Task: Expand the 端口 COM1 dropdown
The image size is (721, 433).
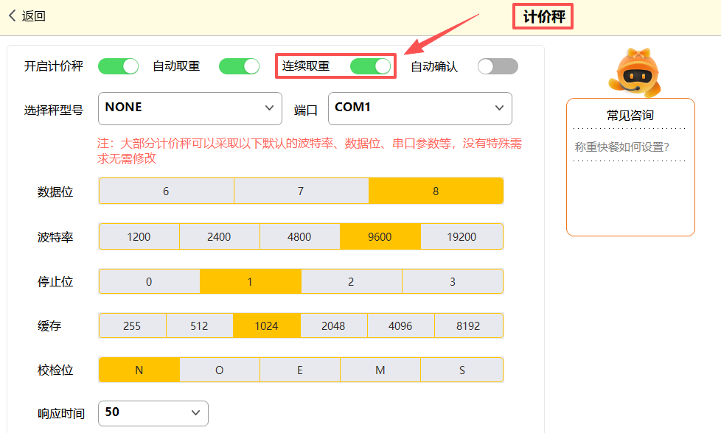Action: [419, 108]
